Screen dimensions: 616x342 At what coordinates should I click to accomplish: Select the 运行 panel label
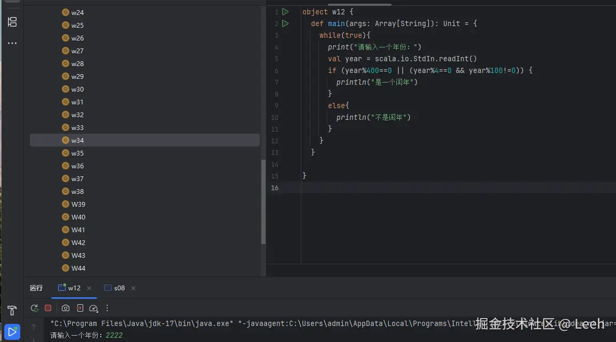36,288
